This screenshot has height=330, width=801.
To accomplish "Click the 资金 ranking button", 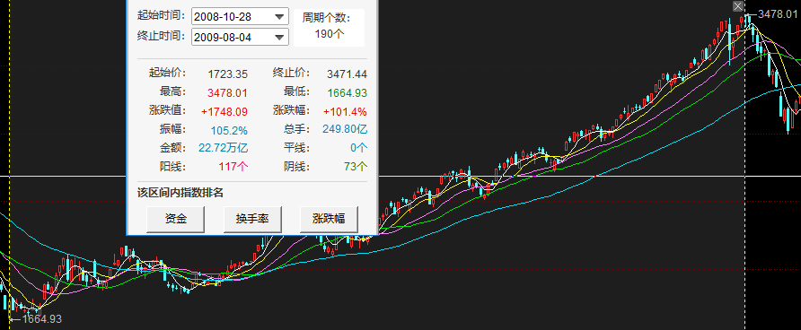I will 176,220.
